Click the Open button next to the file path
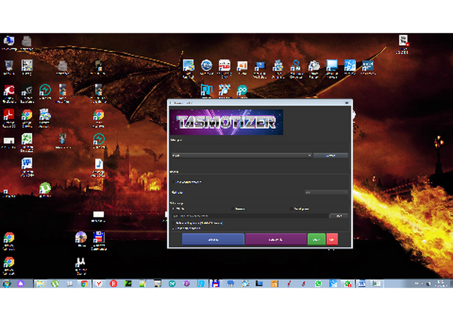Screen dimensions: 453x321 339,216
